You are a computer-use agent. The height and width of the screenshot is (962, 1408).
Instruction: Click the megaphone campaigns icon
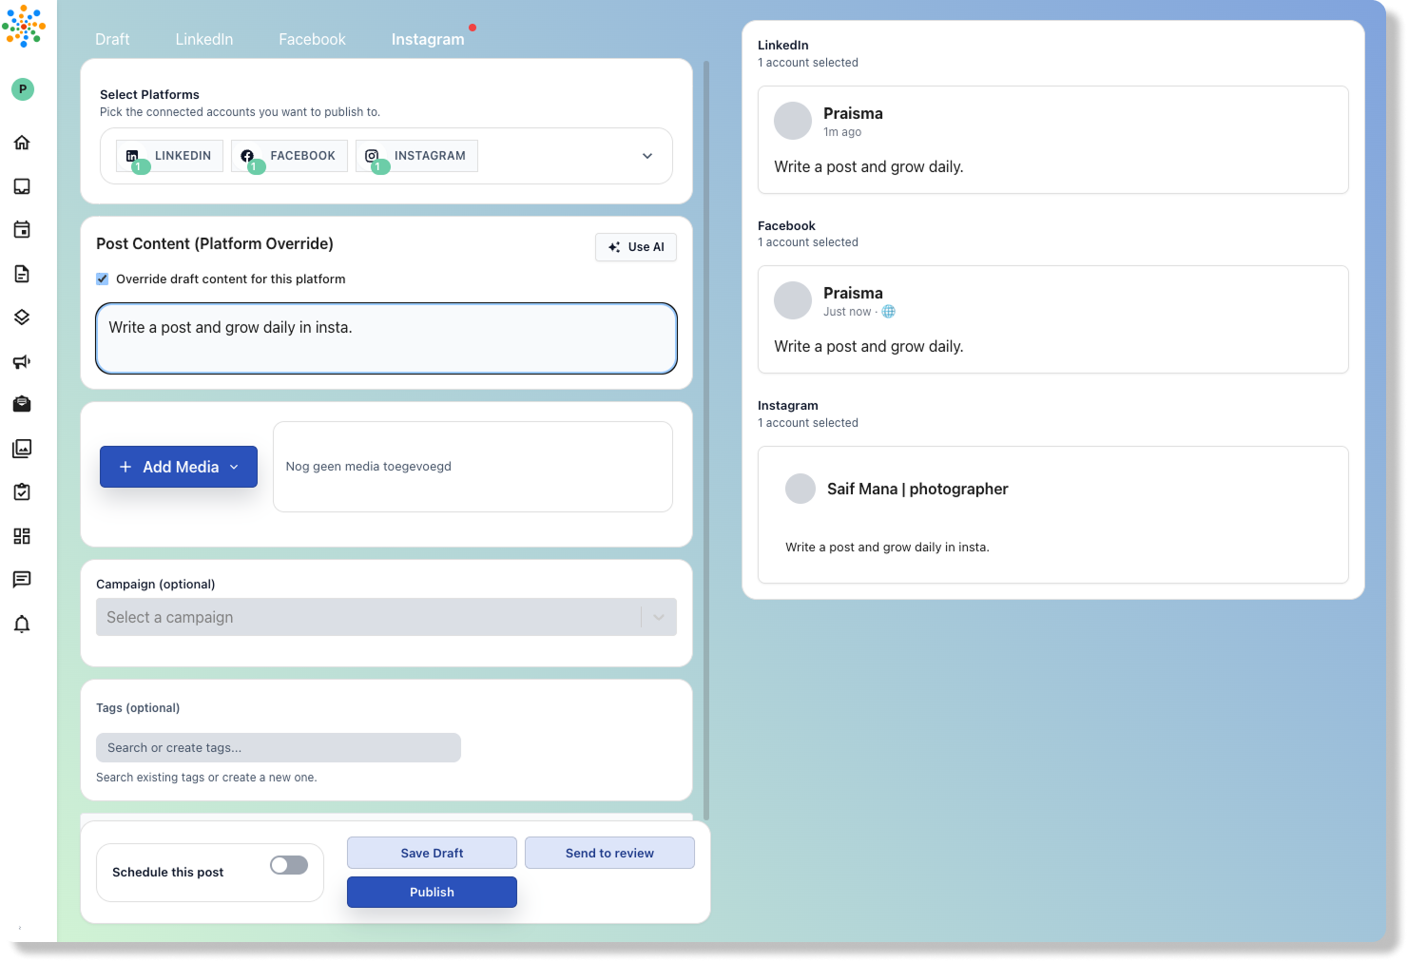(22, 361)
